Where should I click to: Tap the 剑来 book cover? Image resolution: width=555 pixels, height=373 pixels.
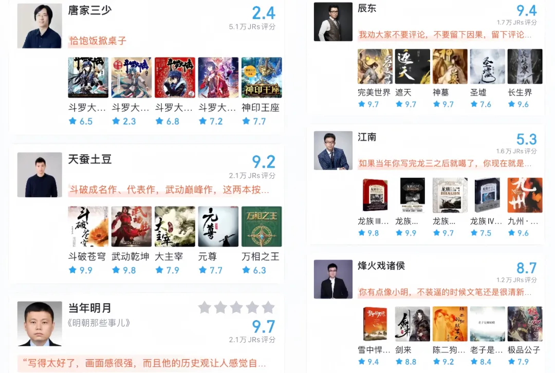[412, 324]
